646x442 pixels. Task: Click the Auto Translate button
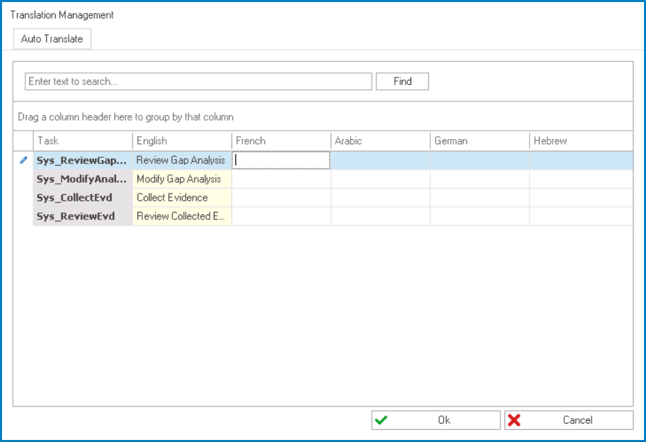point(52,39)
